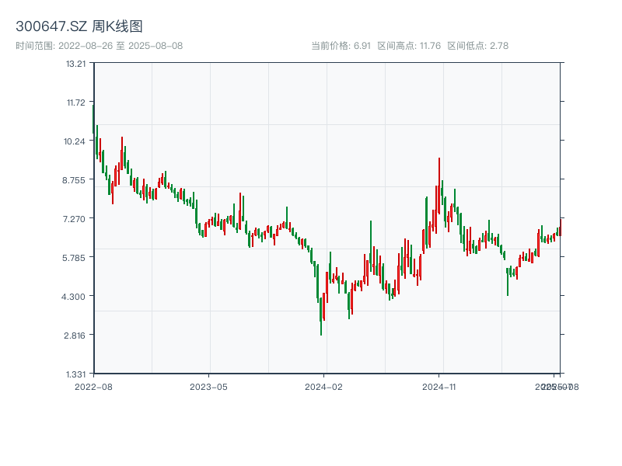Click the 区间低点 2.78 label
Screen dimensions: 622x466
click(477, 46)
